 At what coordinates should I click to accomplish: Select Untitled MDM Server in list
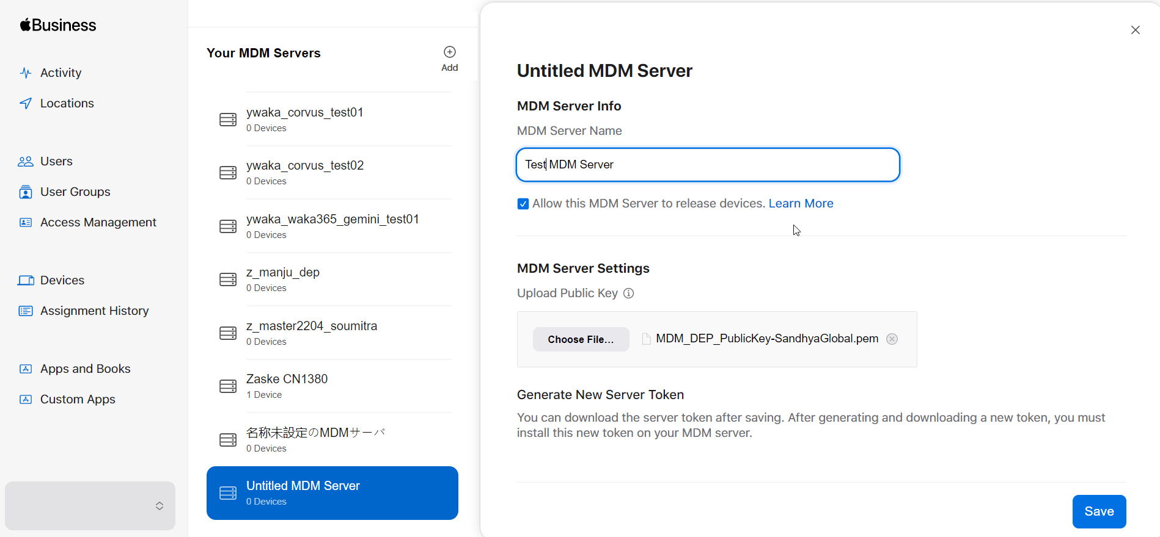303,486
